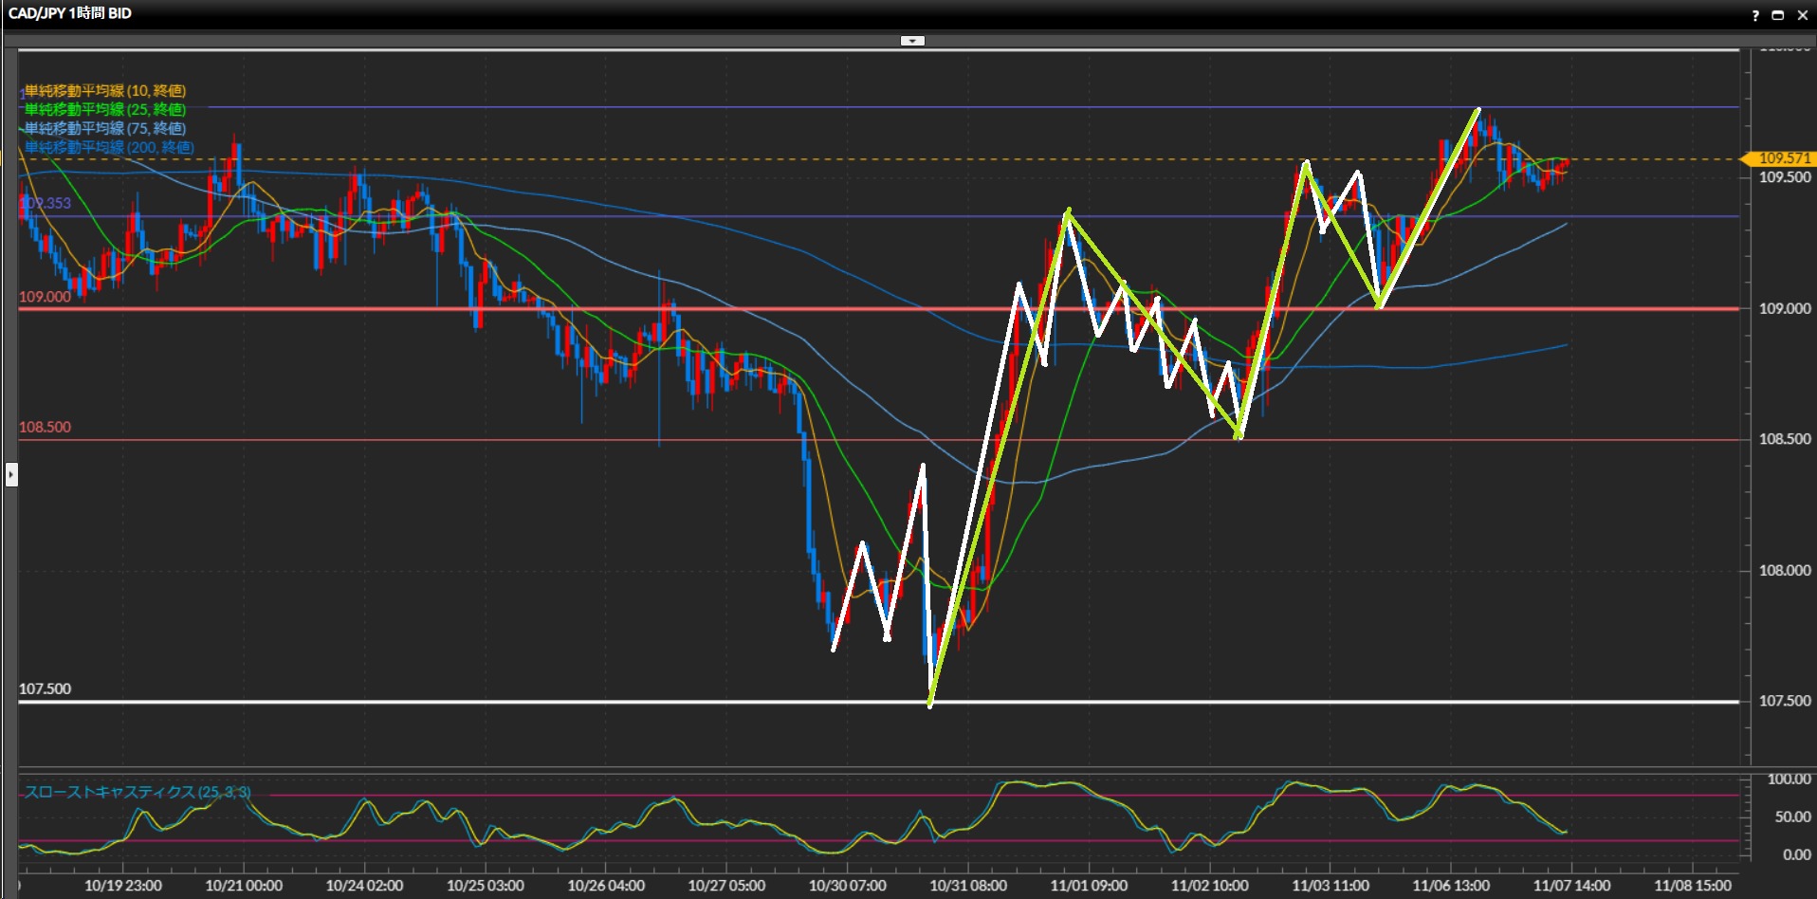Select the 単純移動平均線 (200, 終値) indicator label
Screen dimensions: 1817x899
108,147
